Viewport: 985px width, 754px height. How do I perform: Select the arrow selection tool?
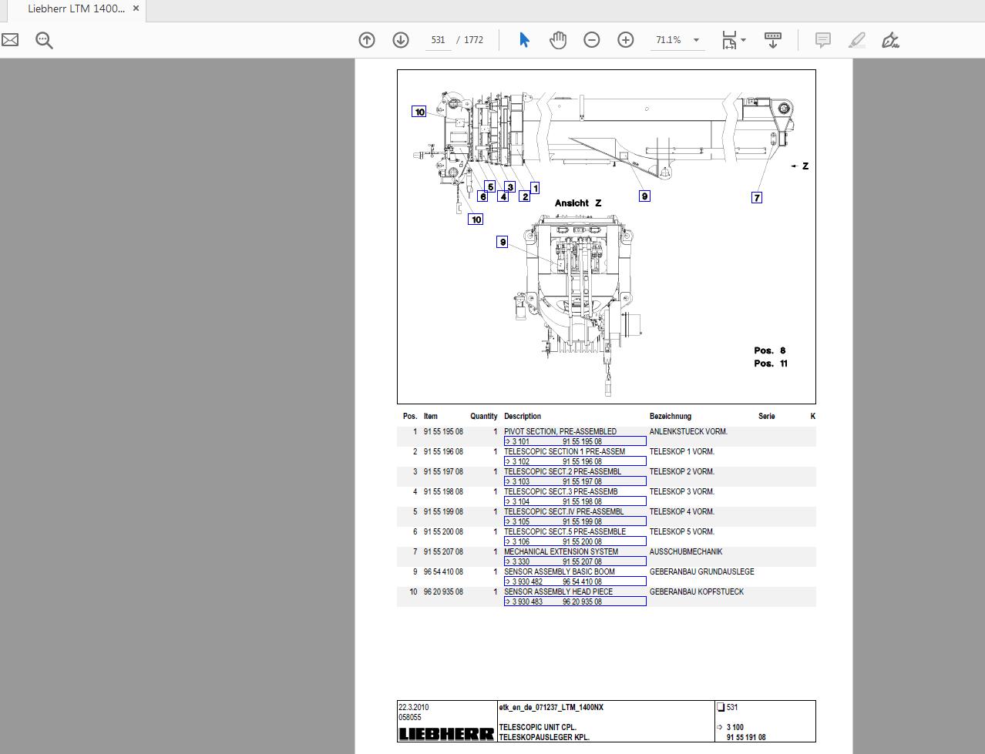pos(524,40)
